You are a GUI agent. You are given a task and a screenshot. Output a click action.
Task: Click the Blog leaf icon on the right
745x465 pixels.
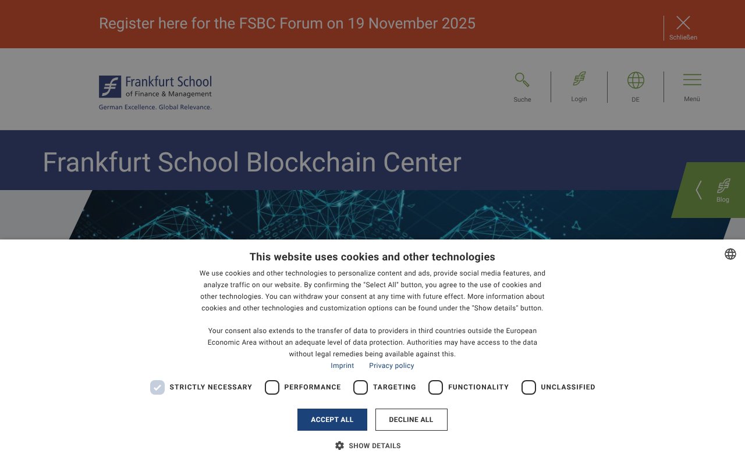click(723, 187)
